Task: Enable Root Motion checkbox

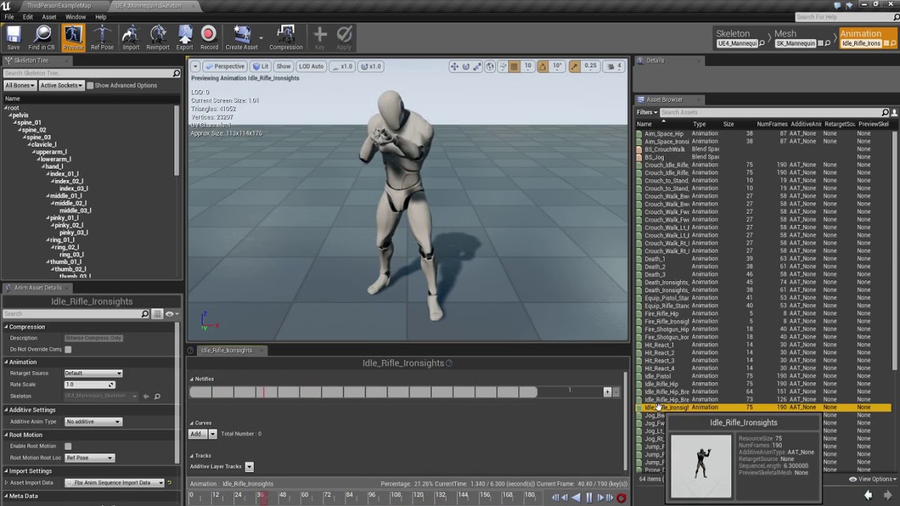Action: click(x=68, y=446)
